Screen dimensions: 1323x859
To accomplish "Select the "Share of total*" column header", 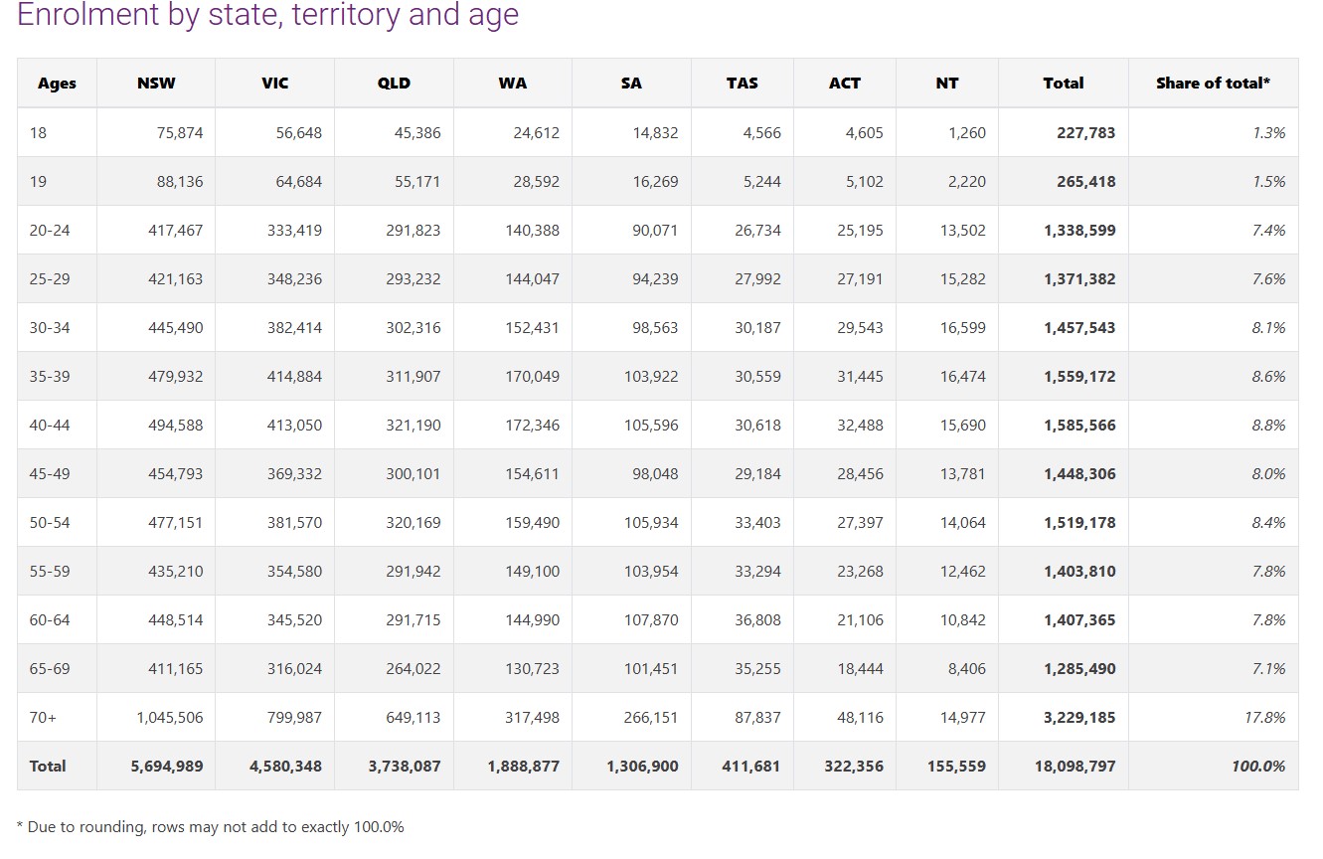I will [x=1213, y=84].
